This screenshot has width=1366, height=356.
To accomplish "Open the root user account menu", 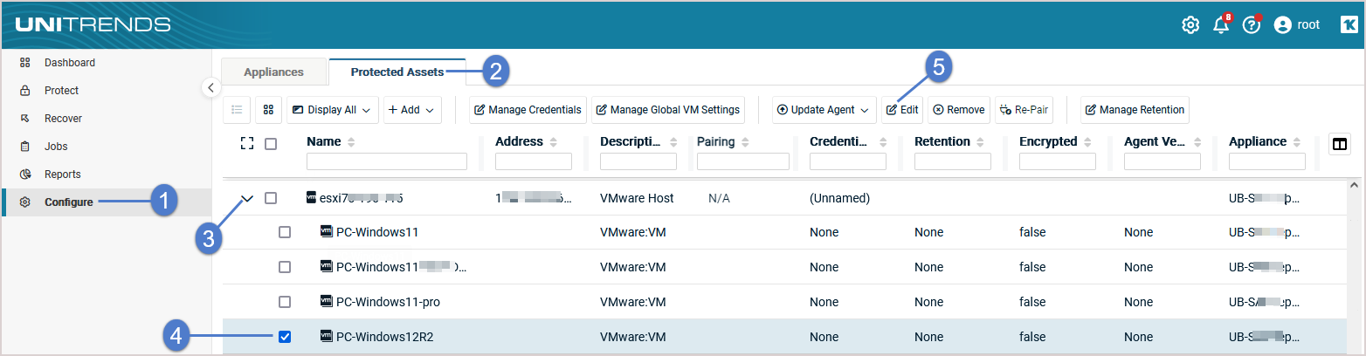I will [1297, 24].
